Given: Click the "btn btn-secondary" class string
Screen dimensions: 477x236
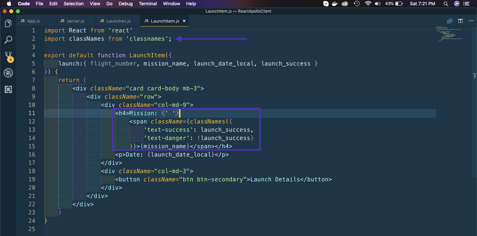Looking at the screenshot, I should coord(213,179).
